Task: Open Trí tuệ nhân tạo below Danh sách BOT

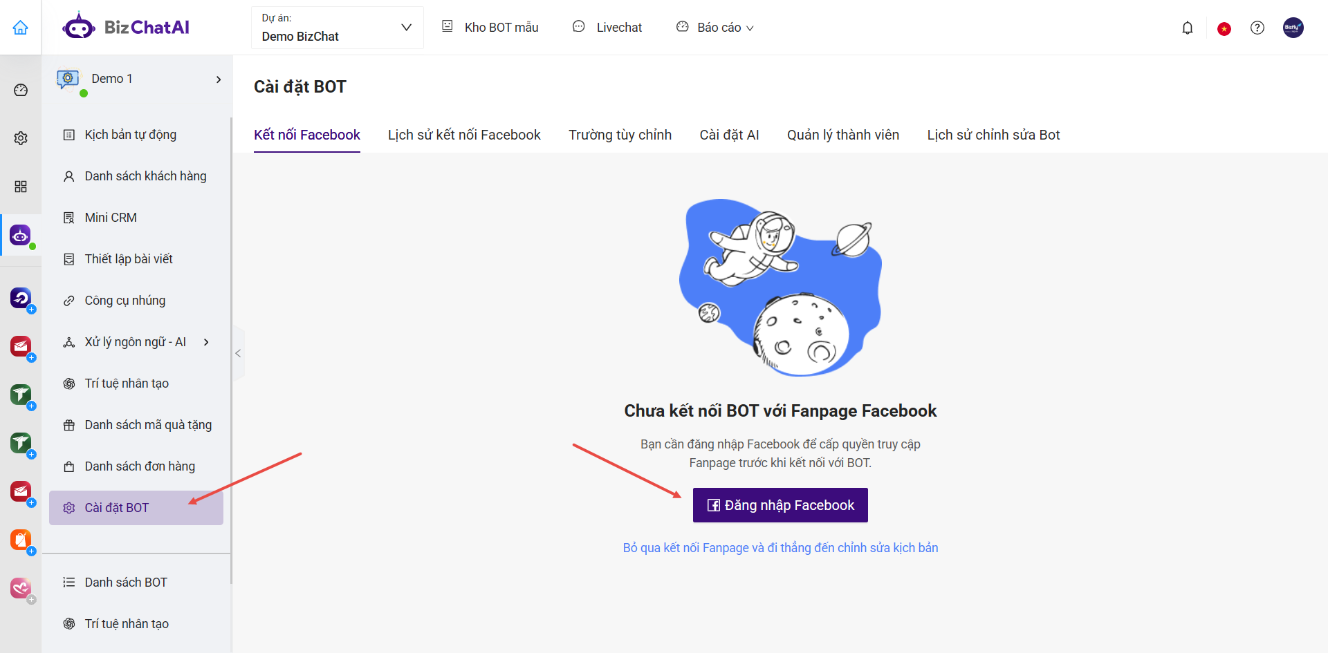Action: (x=136, y=624)
